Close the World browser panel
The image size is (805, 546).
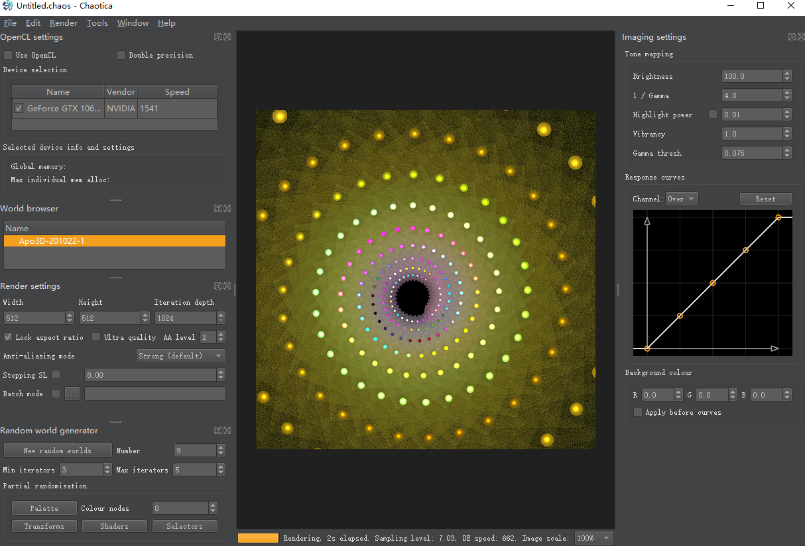point(227,208)
